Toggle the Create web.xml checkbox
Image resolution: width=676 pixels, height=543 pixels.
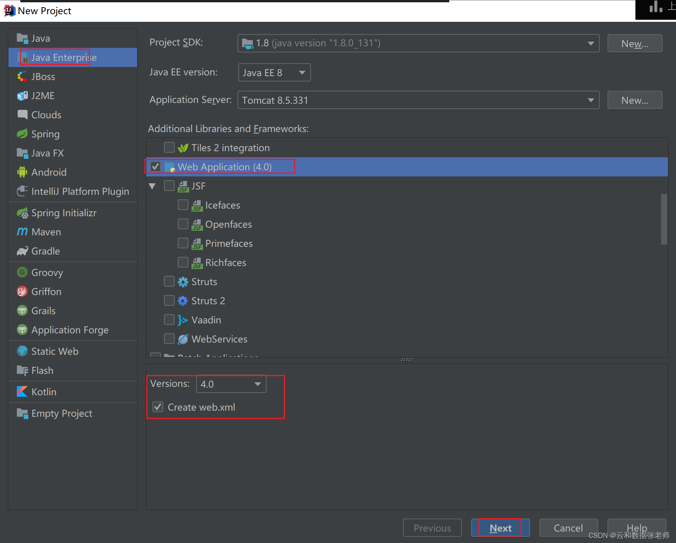(x=158, y=407)
